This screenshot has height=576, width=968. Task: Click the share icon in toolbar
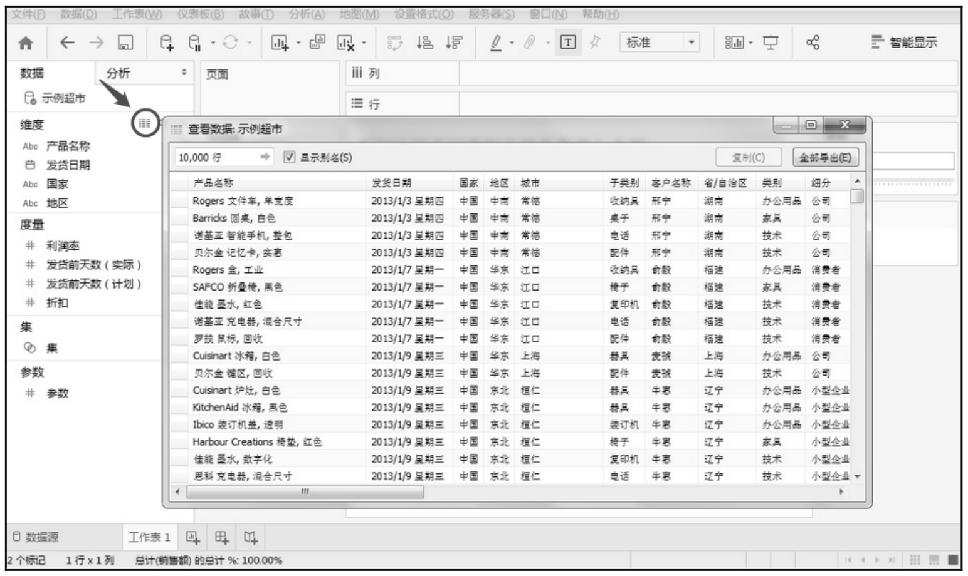tap(813, 43)
